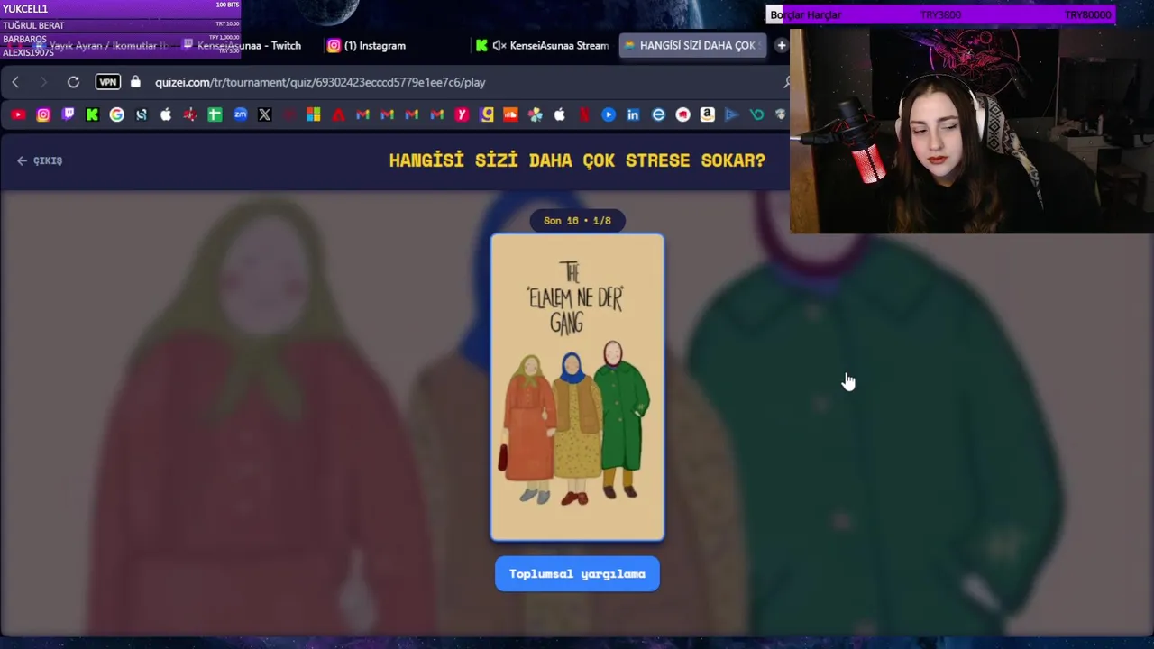Open the Amazon bookmark
The width and height of the screenshot is (1154, 649).
pyautogui.click(x=707, y=114)
